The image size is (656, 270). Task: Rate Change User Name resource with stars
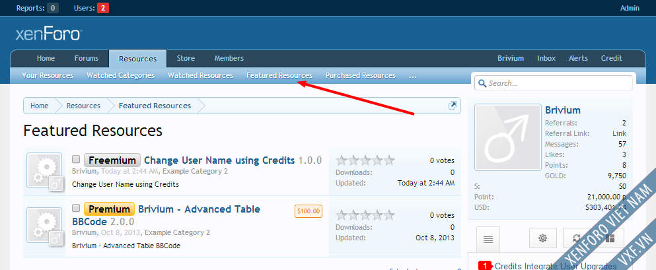click(x=365, y=160)
